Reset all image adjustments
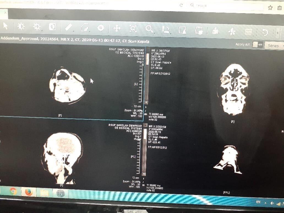 (265, 32)
